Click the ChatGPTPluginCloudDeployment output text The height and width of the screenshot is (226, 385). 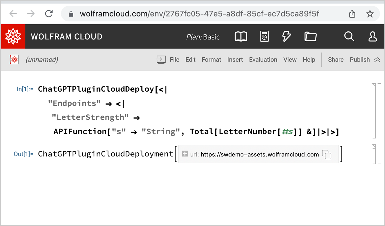pyautogui.click(x=106, y=154)
